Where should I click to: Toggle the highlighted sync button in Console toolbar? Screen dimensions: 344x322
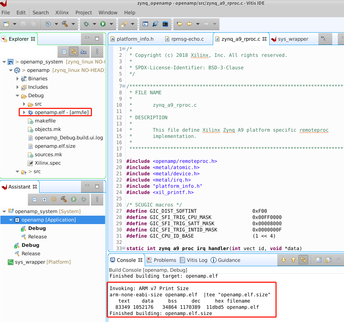[303, 260]
